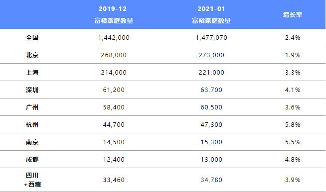The height and width of the screenshot is (192, 326).
Task: Click the 221,000 Shanghai value cell
Action: tap(211, 73)
